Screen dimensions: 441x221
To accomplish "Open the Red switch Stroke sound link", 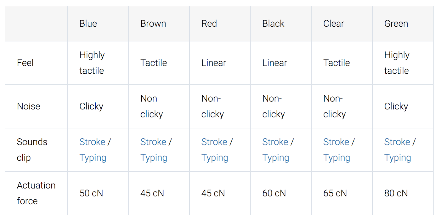I will [214, 142].
